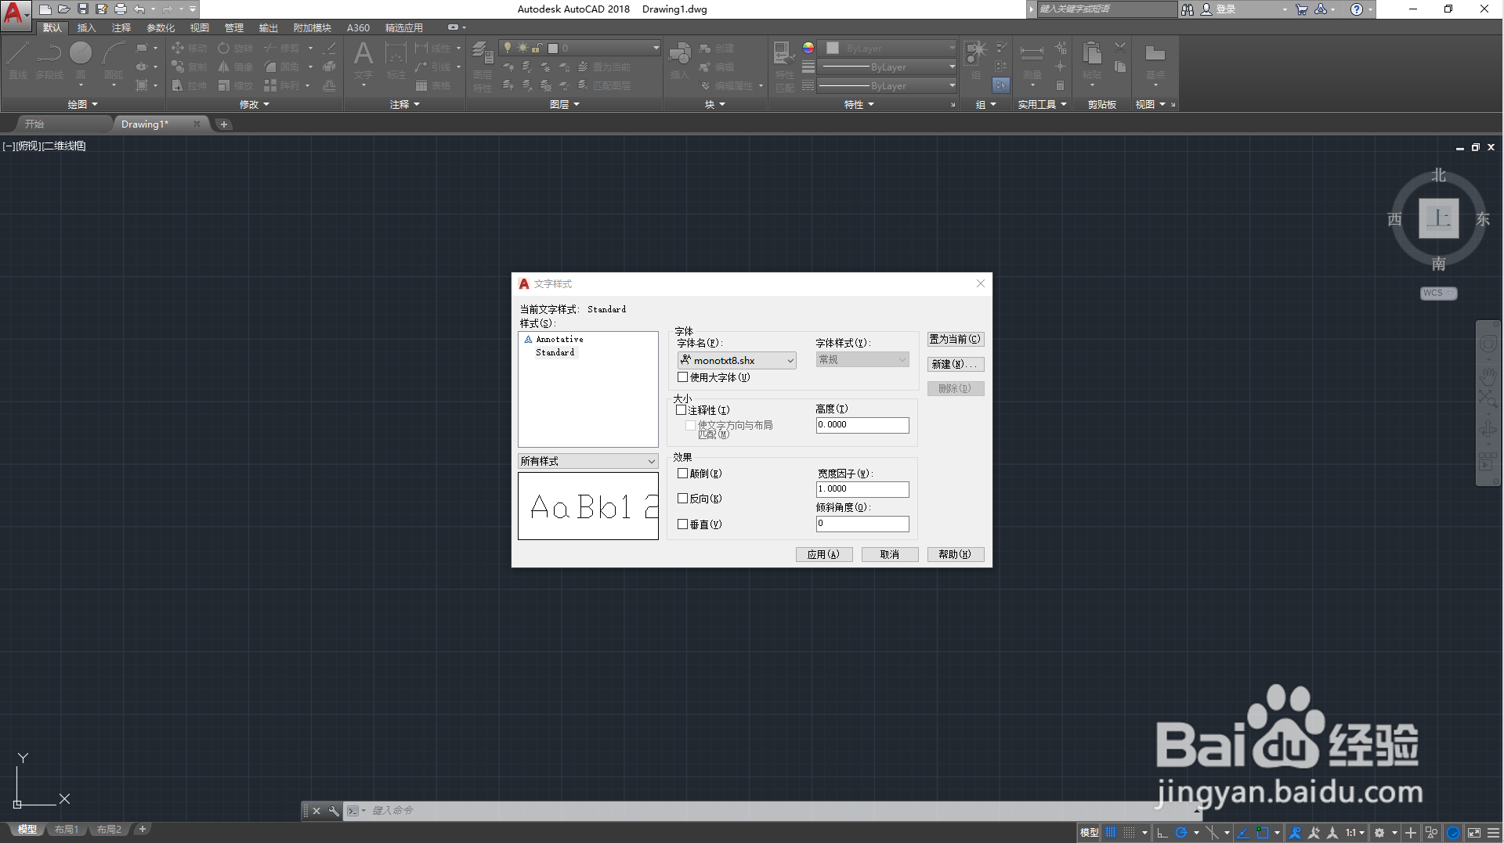The image size is (1504, 843).
Task: Click the color wheel object color swatch
Action: 808,48
